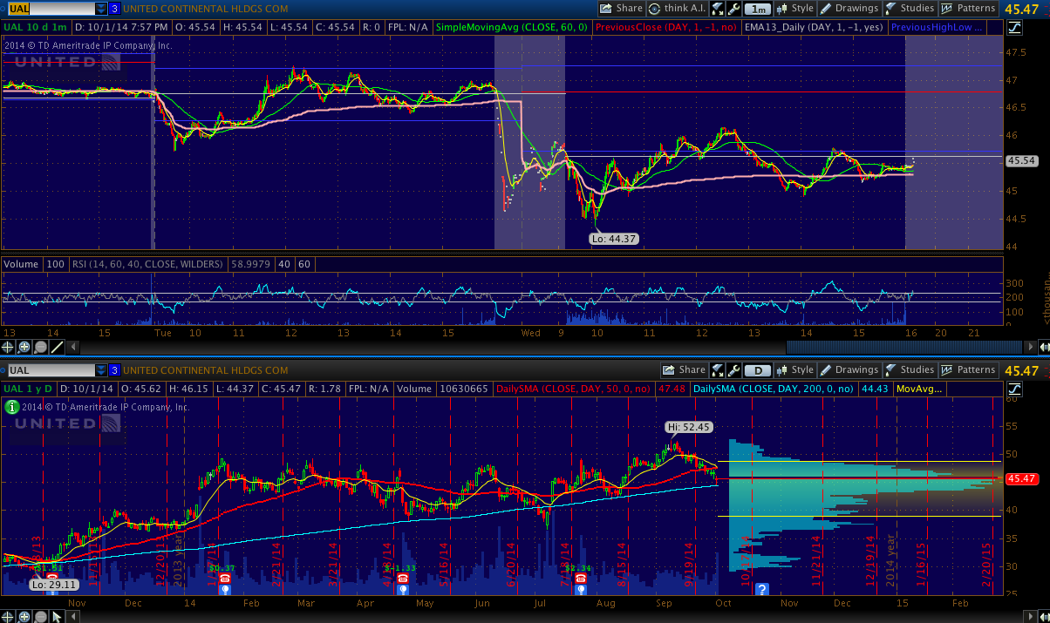Open the Patterns menu in lower toolbar
Screen dimensions: 1050x623
(x=968, y=370)
